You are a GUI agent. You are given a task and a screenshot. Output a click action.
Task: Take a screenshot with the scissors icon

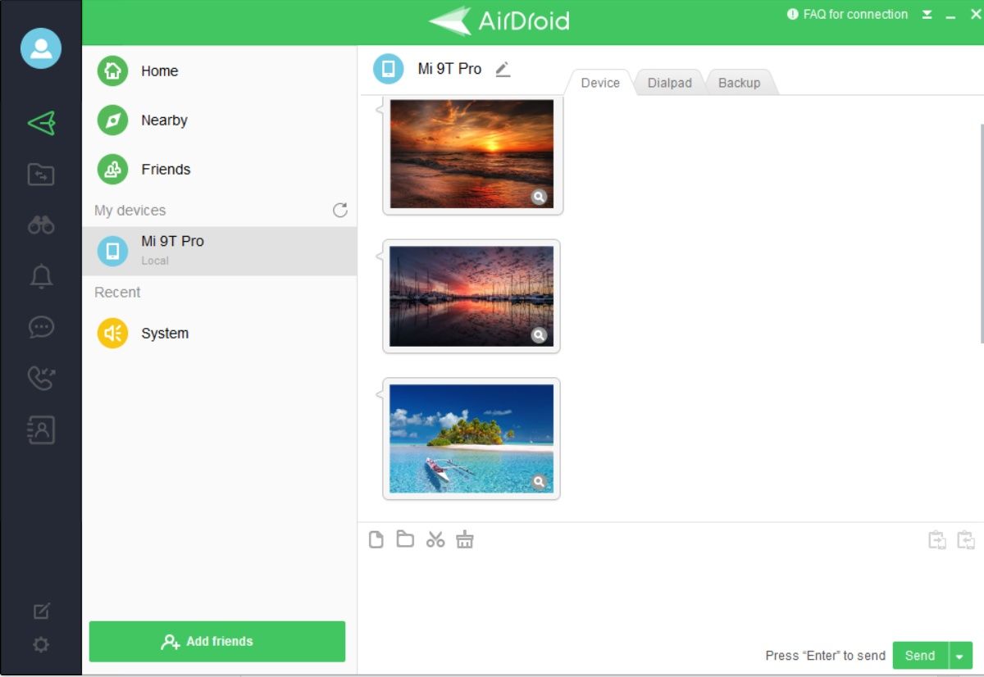pos(435,538)
